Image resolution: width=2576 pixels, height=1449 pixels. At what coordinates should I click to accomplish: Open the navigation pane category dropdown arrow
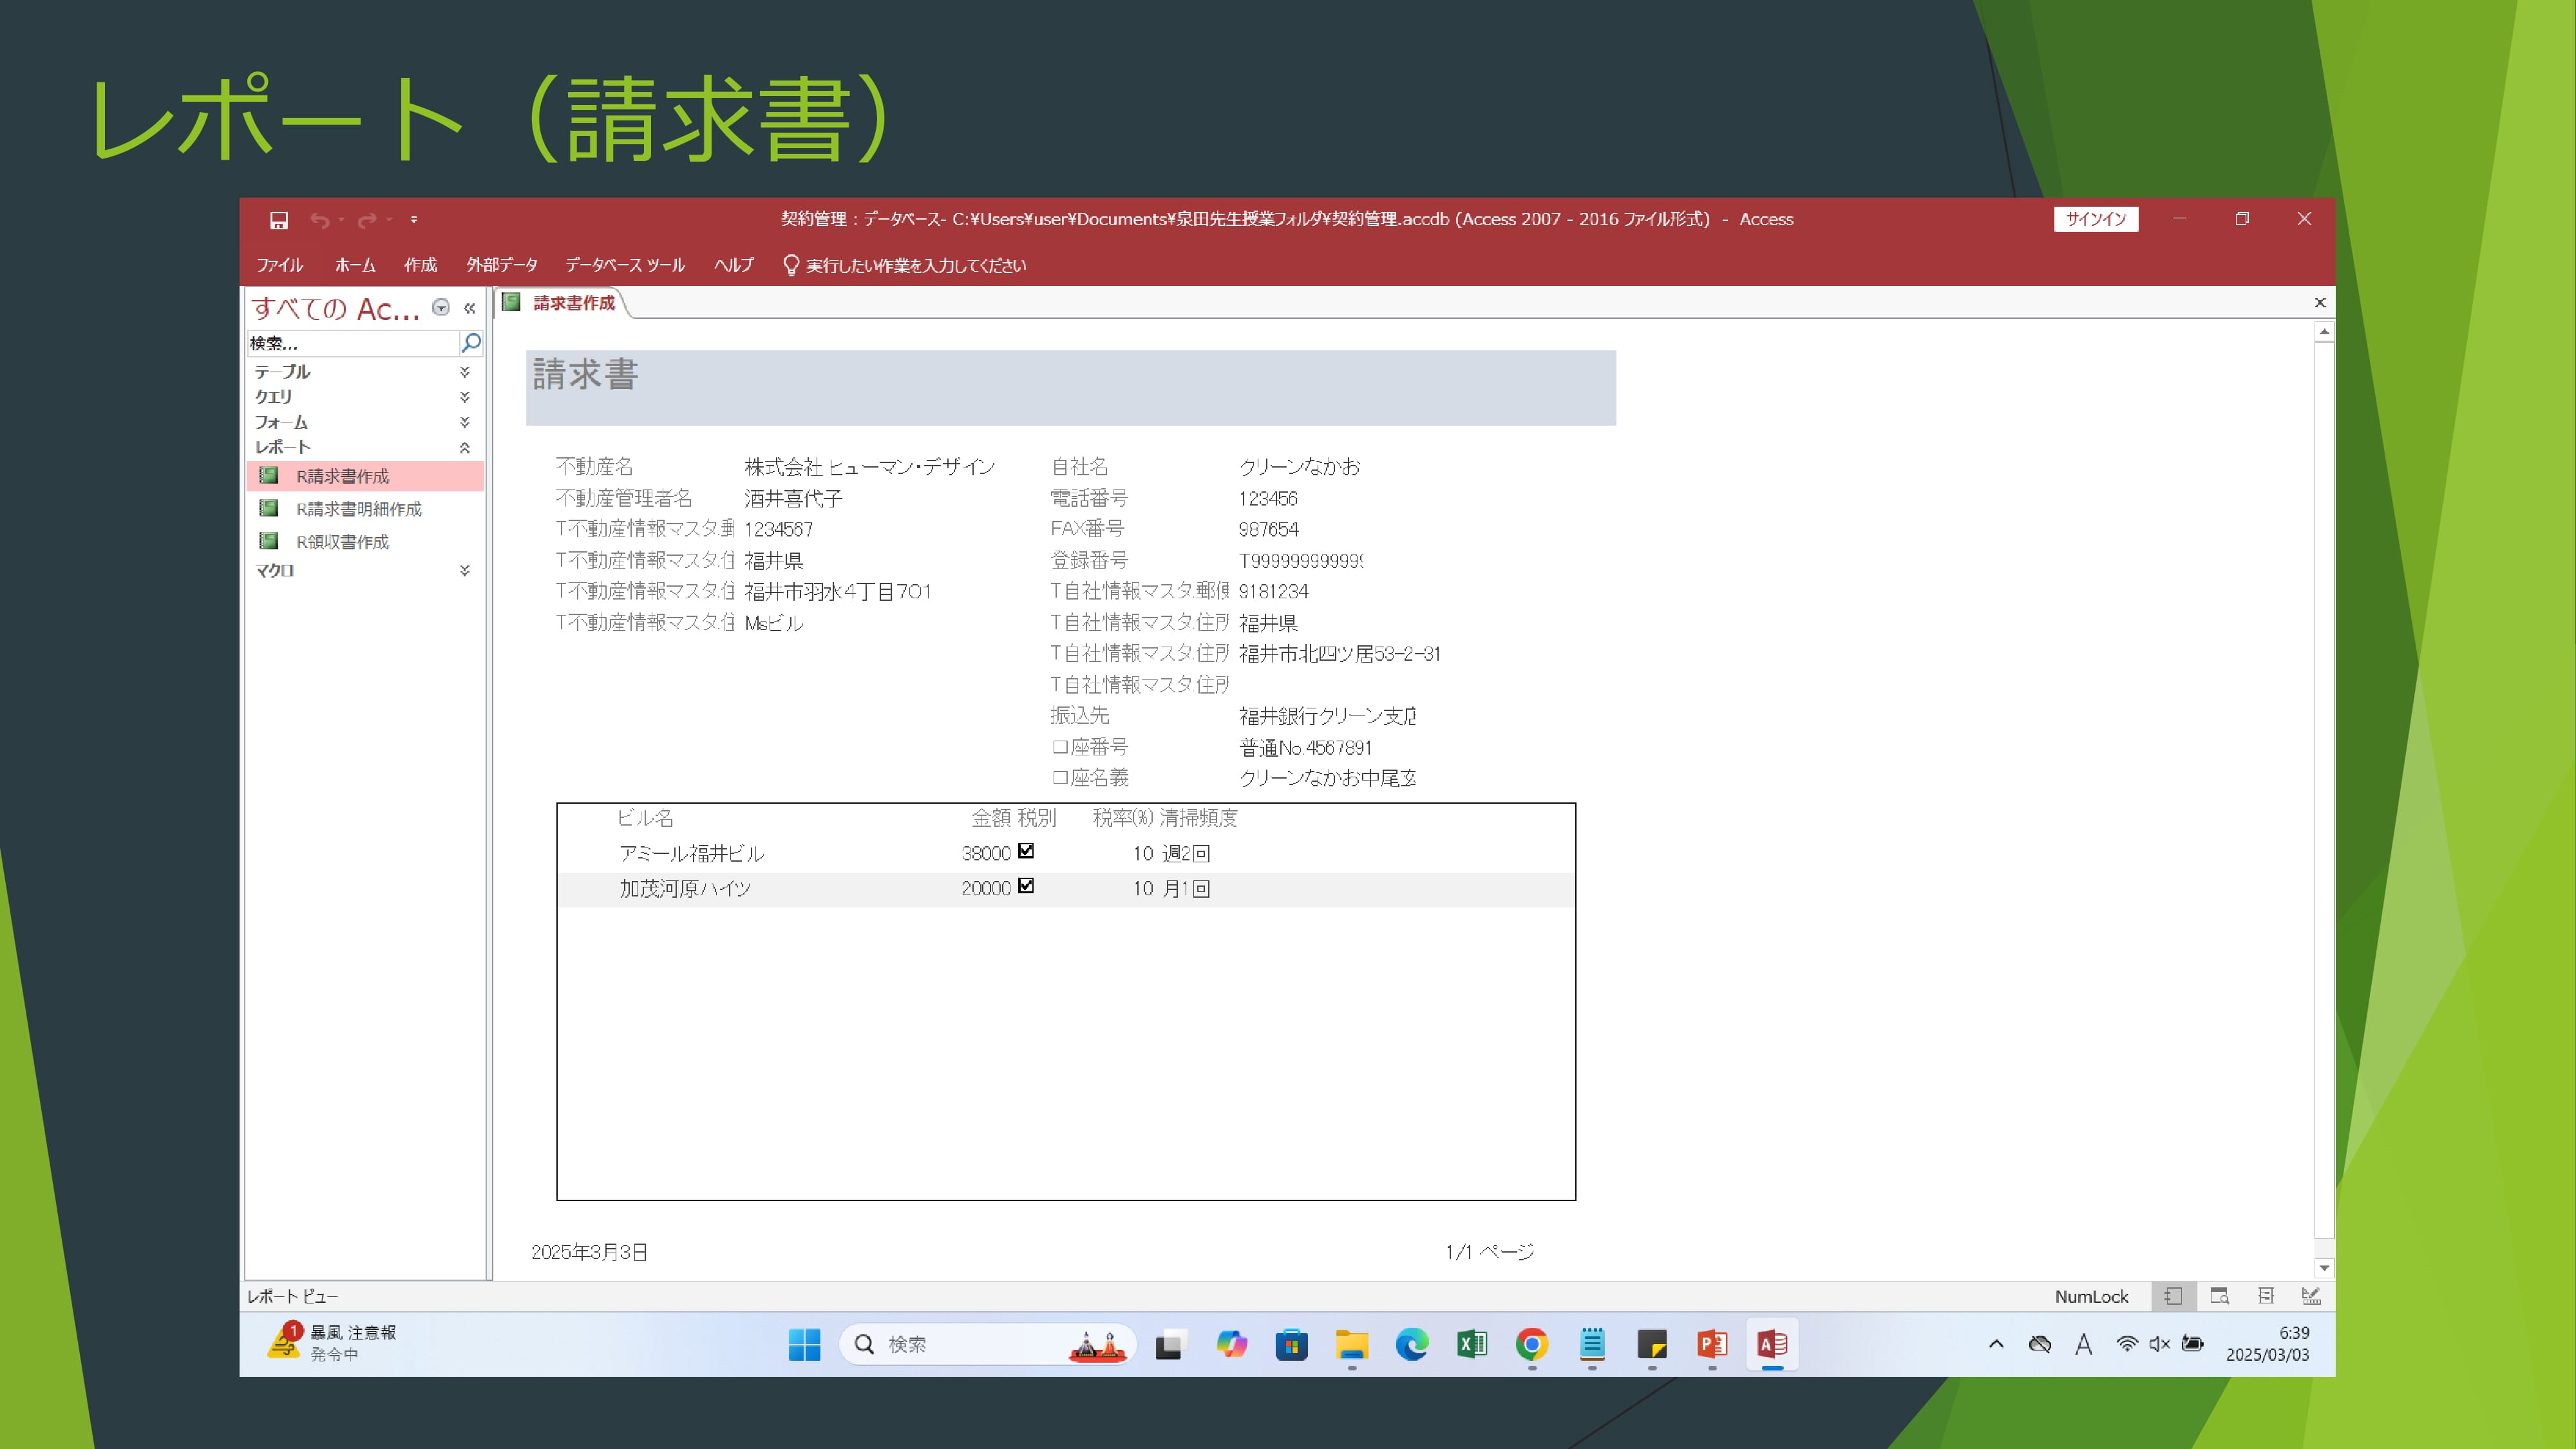click(441, 308)
